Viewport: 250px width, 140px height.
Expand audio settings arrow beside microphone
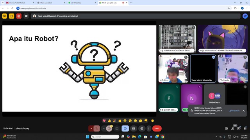(x=91, y=128)
